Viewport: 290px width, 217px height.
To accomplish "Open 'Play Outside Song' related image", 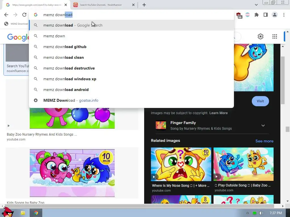I will point(243,164).
